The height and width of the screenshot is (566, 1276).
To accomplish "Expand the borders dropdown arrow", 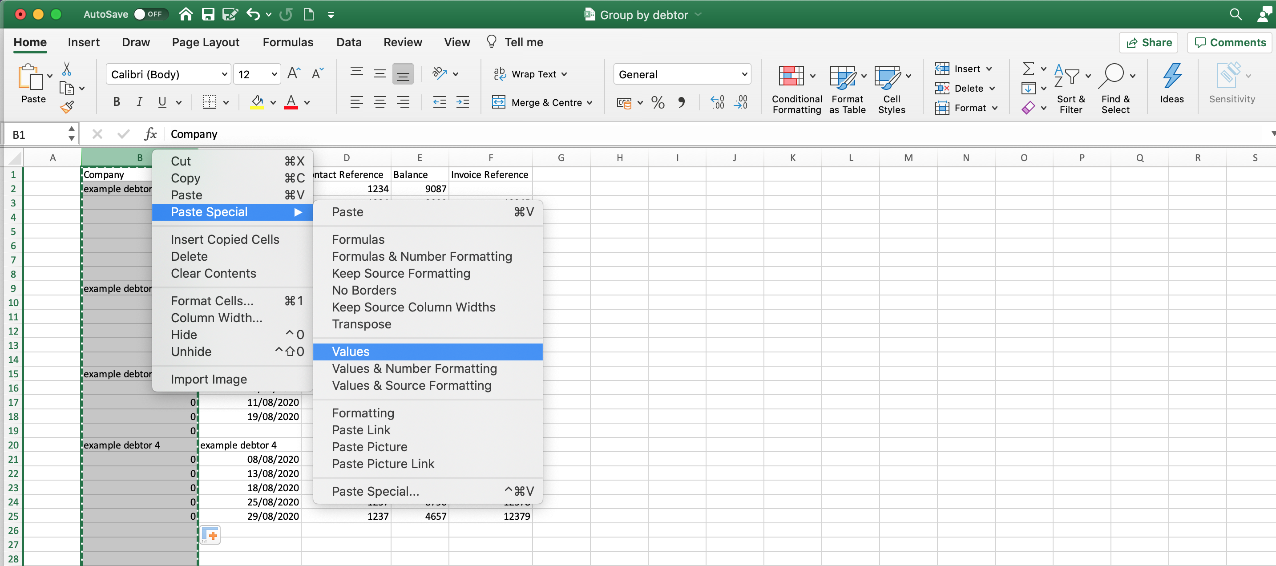I will (226, 103).
